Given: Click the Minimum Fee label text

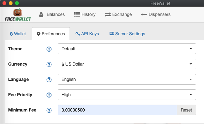Looking at the screenshot, I should [x=22, y=110].
